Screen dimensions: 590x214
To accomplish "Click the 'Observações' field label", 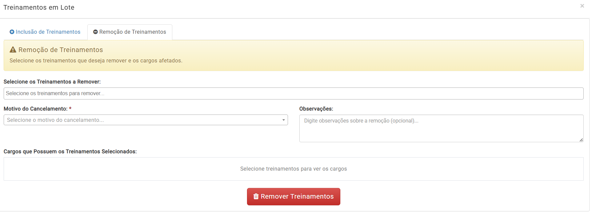I will (316, 109).
